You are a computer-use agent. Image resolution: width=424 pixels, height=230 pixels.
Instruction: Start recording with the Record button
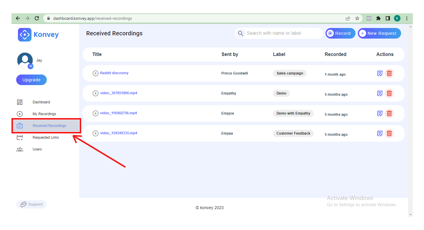point(340,33)
